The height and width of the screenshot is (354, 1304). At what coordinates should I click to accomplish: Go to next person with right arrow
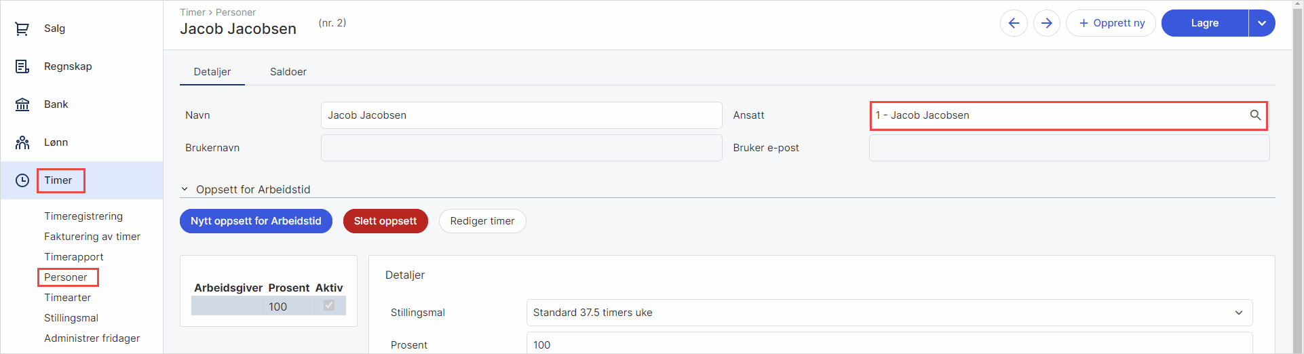point(1047,23)
